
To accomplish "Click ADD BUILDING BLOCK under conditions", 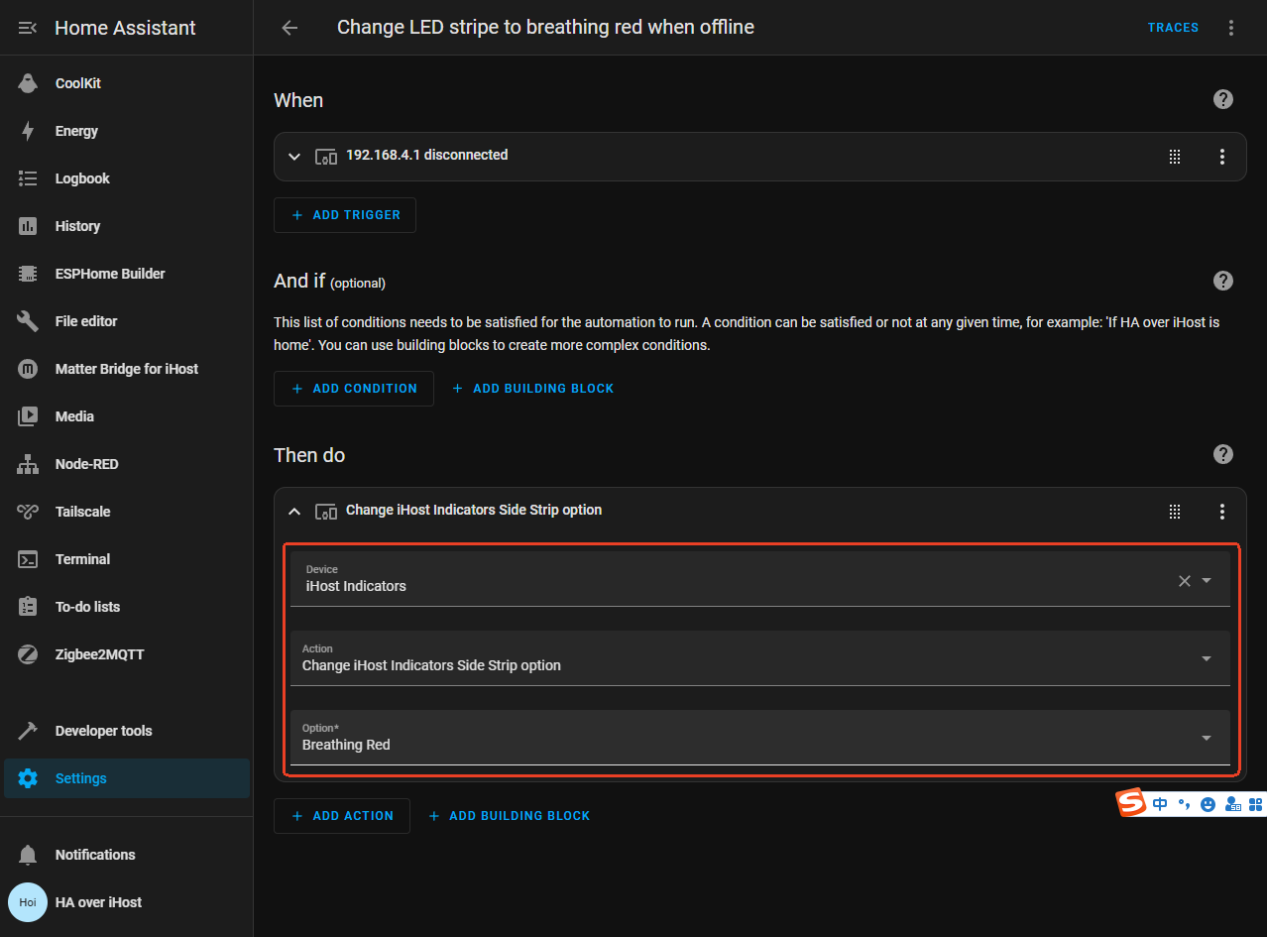I will [533, 389].
